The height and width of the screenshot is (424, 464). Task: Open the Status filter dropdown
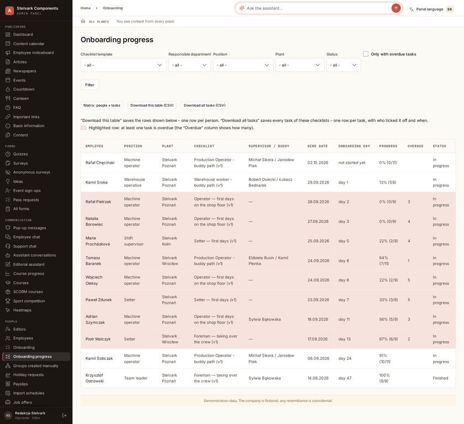344,65
